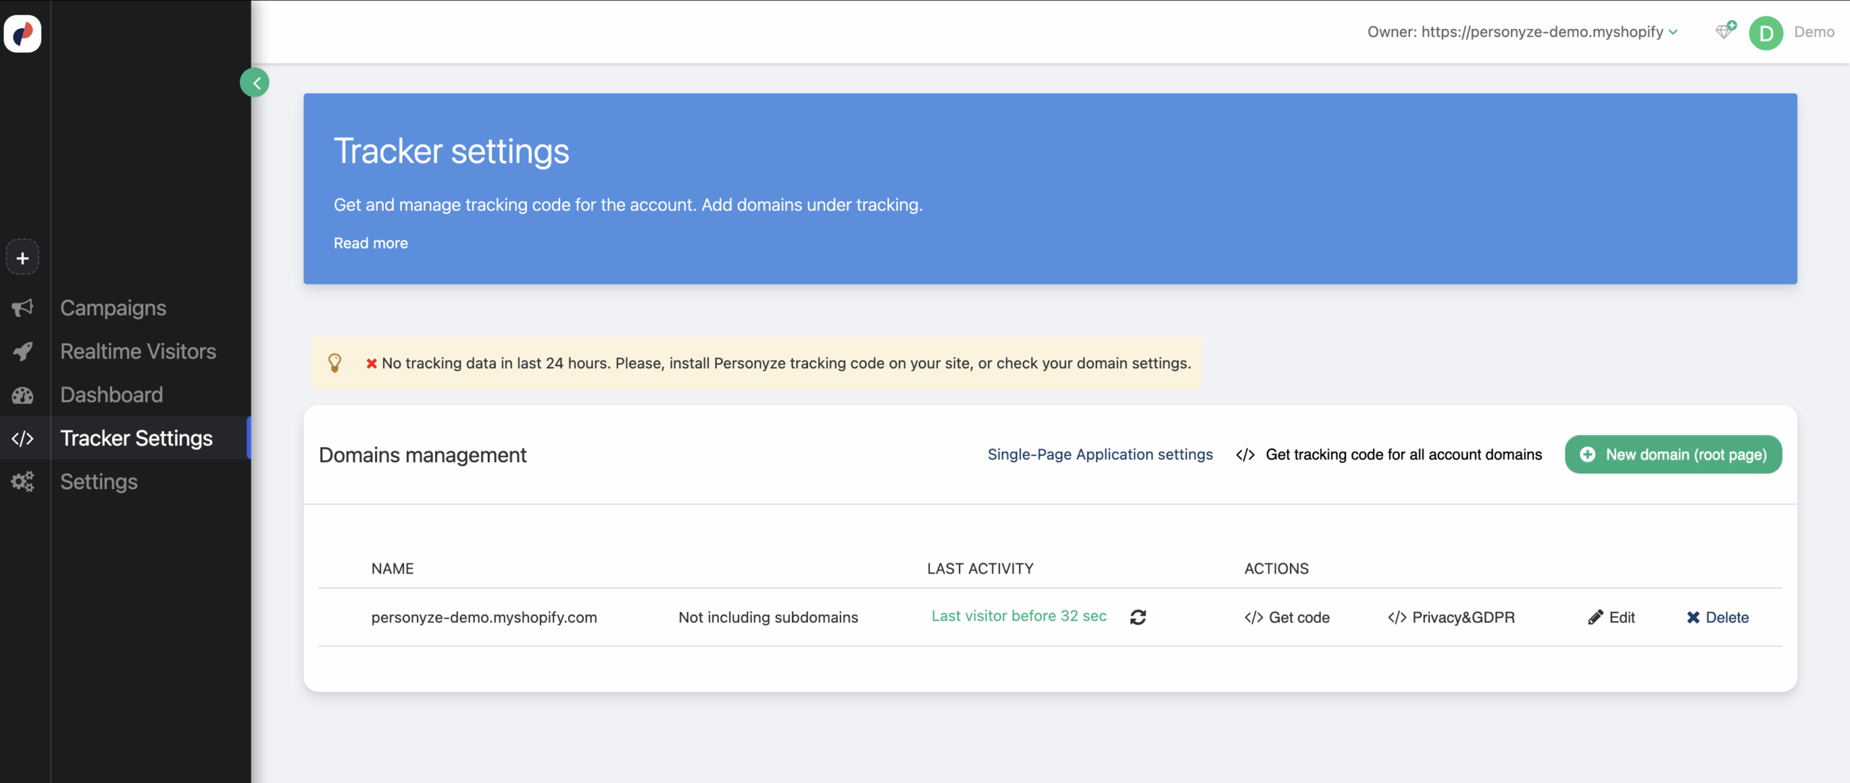The height and width of the screenshot is (783, 1850).
Task: Click the diamond upgrade icon
Action: point(1726,30)
